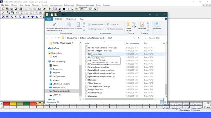Switch to Вид tab in Explorer

(82, 19)
